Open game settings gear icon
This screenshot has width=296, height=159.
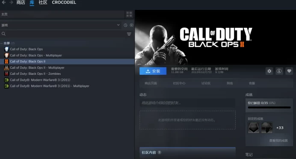[x=269, y=71]
